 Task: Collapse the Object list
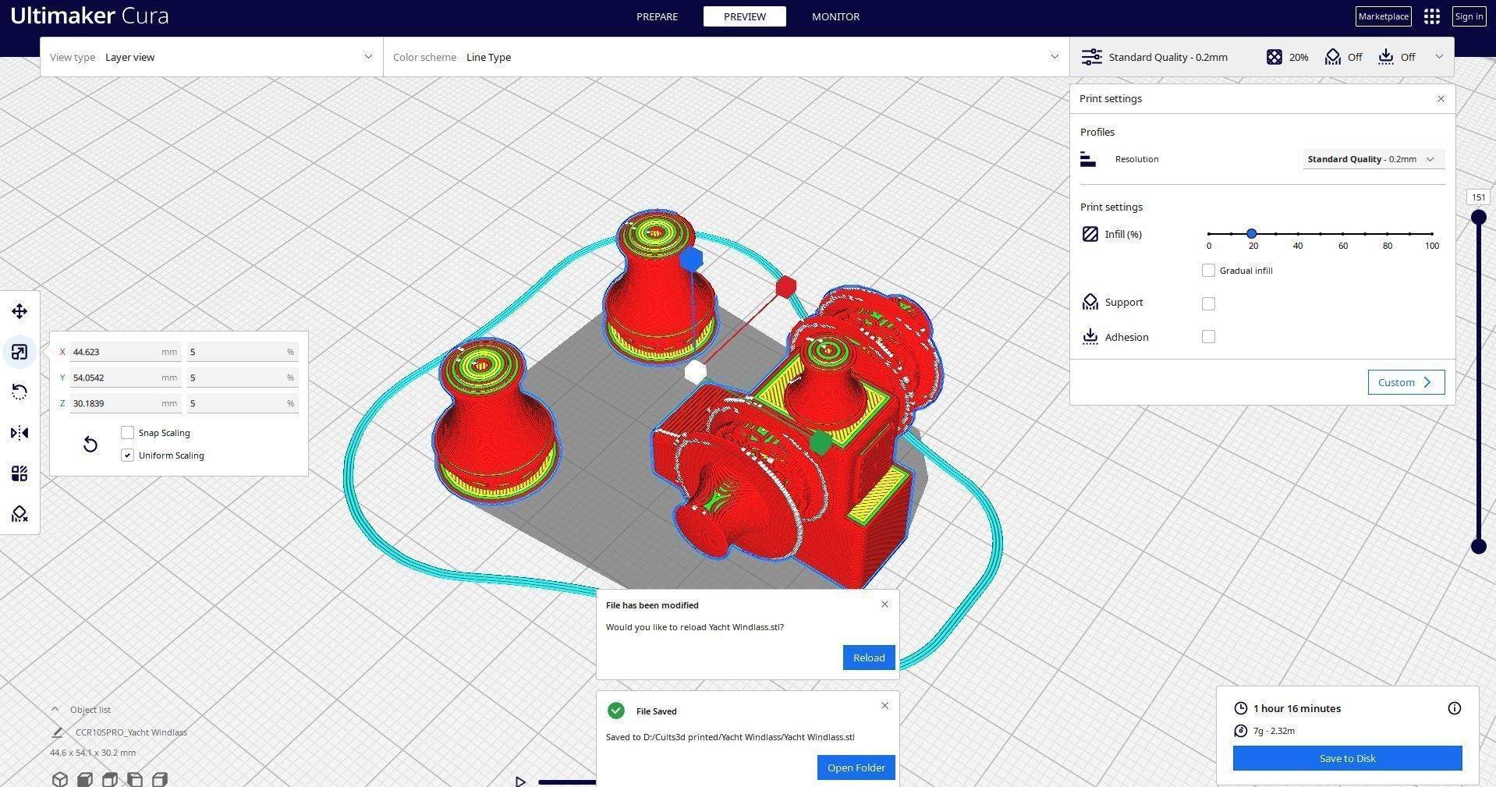click(x=55, y=709)
